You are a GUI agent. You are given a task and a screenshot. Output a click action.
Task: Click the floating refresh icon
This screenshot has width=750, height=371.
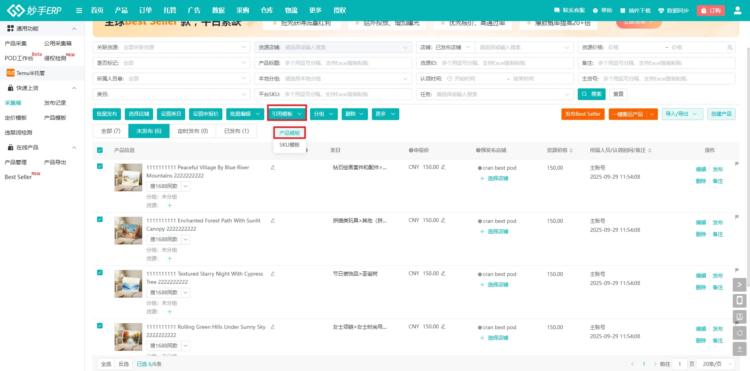(x=739, y=333)
